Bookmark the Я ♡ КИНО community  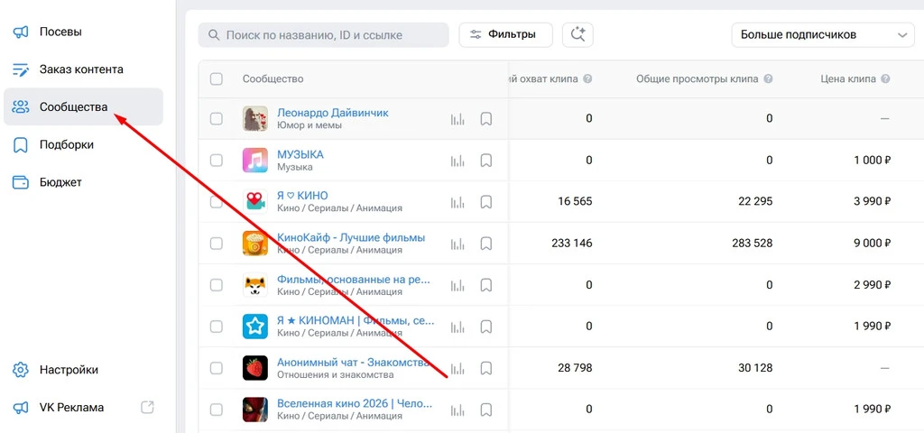click(485, 202)
